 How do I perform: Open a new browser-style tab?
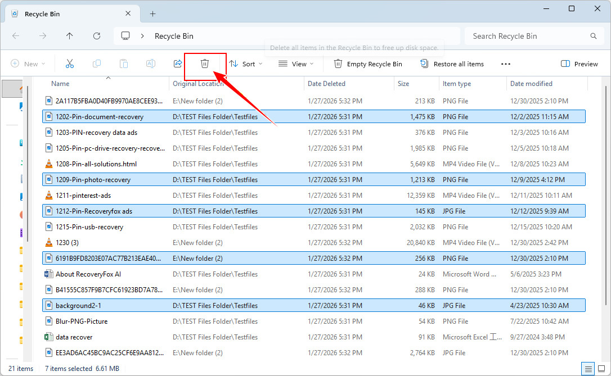pyautogui.click(x=152, y=13)
